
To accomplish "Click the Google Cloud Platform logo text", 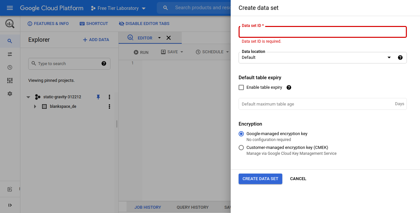I will click(52, 8).
